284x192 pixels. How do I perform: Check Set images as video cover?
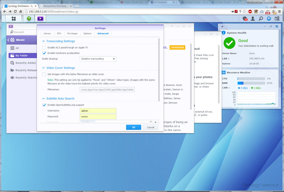point(44,74)
